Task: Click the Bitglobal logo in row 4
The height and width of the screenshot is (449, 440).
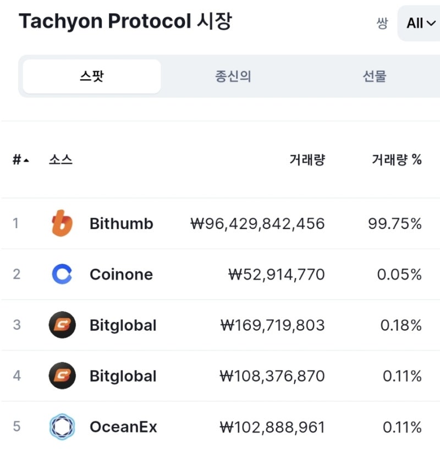Action: click(62, 375)
